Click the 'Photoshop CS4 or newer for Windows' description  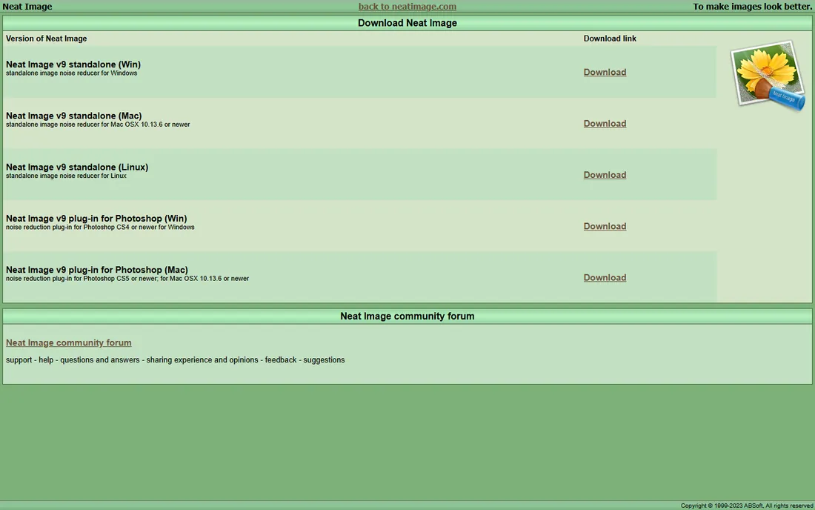coord(100,227)
